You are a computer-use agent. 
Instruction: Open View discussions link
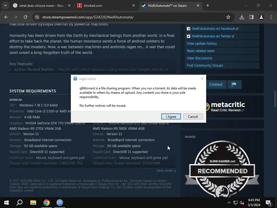[x=199, y=58]
